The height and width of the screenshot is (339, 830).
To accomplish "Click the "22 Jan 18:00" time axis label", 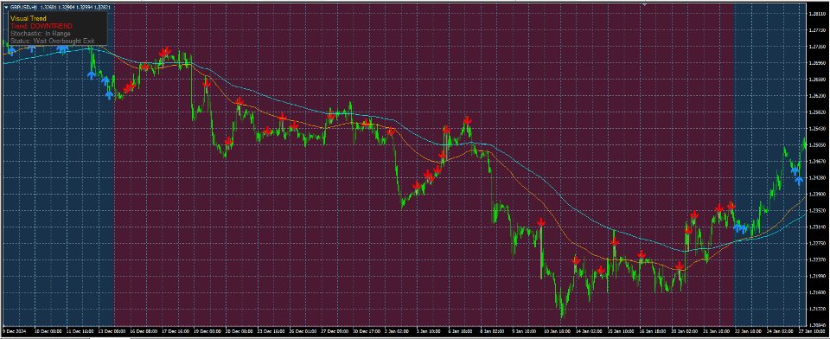I will pos(748,331).
